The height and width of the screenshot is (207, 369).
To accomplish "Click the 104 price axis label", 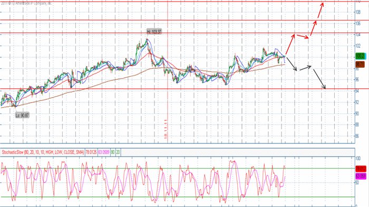I will pos(358,35).
